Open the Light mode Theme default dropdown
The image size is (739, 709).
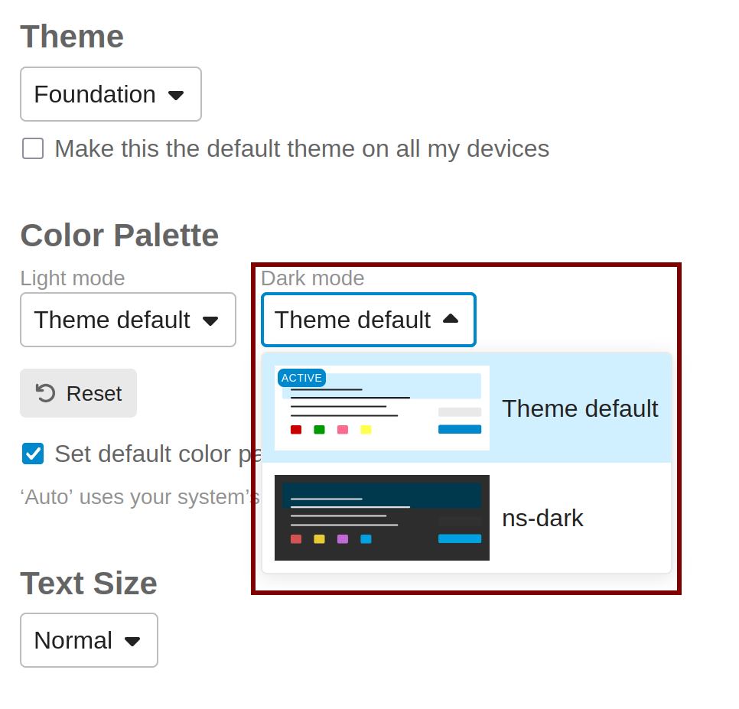coord(127,320)
